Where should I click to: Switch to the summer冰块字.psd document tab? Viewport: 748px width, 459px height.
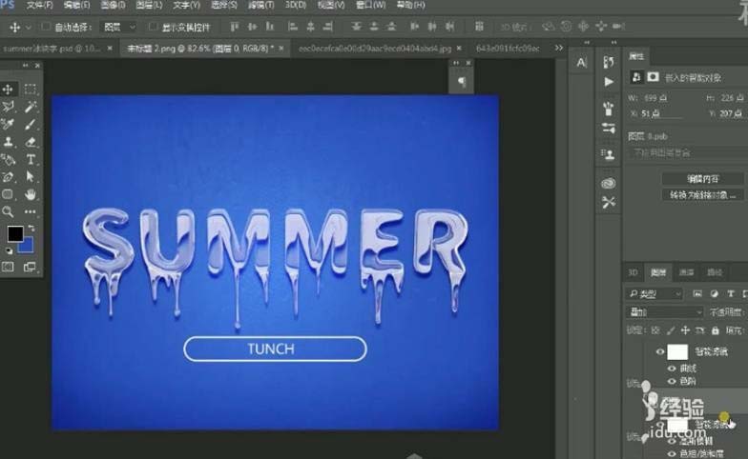(x=52, y=48)
